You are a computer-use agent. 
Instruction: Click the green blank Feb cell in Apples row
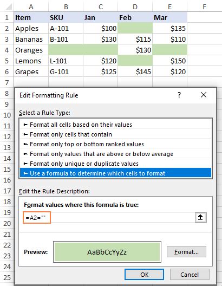135,28
